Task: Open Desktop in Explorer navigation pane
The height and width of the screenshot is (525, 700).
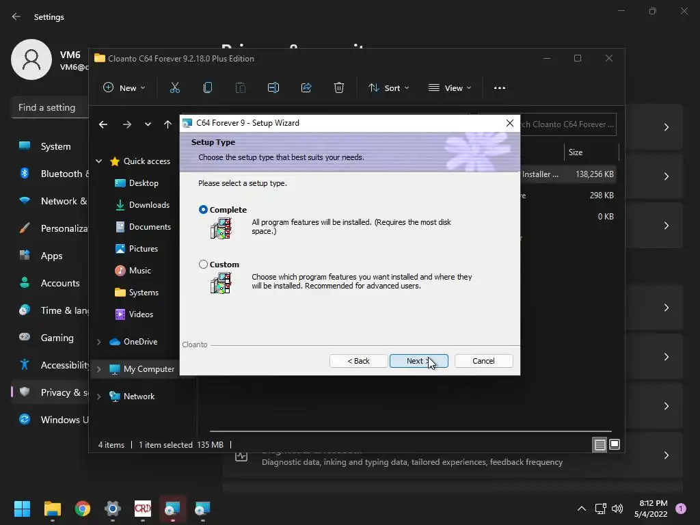Action: (x=137, y=183)
